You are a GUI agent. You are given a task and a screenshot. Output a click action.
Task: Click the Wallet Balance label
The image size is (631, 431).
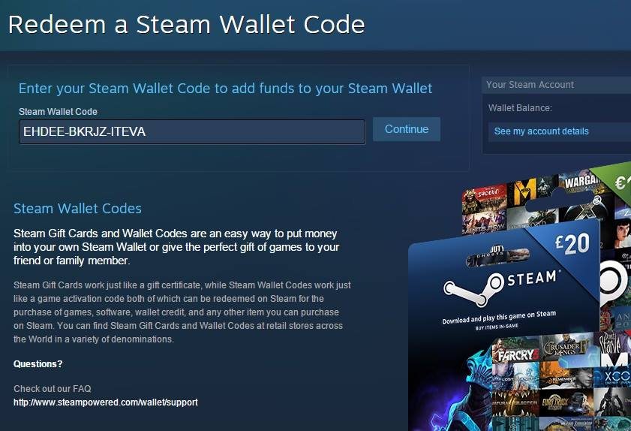click(x=520, y=108)
